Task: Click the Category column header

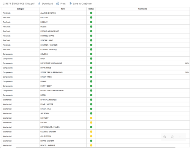Action: click(x=21, y=9)
